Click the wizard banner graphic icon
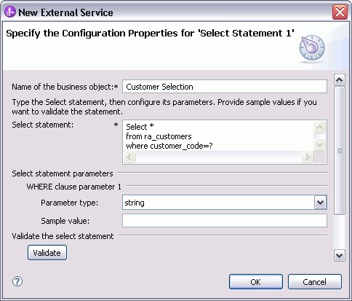 coord(312,48)
